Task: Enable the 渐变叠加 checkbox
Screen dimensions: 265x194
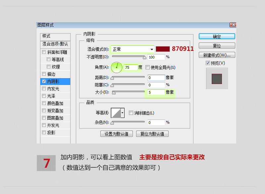Action: pos(44,111)
